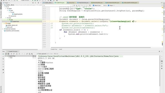Click the print icon in console right toolbar

tap(162, 66)
